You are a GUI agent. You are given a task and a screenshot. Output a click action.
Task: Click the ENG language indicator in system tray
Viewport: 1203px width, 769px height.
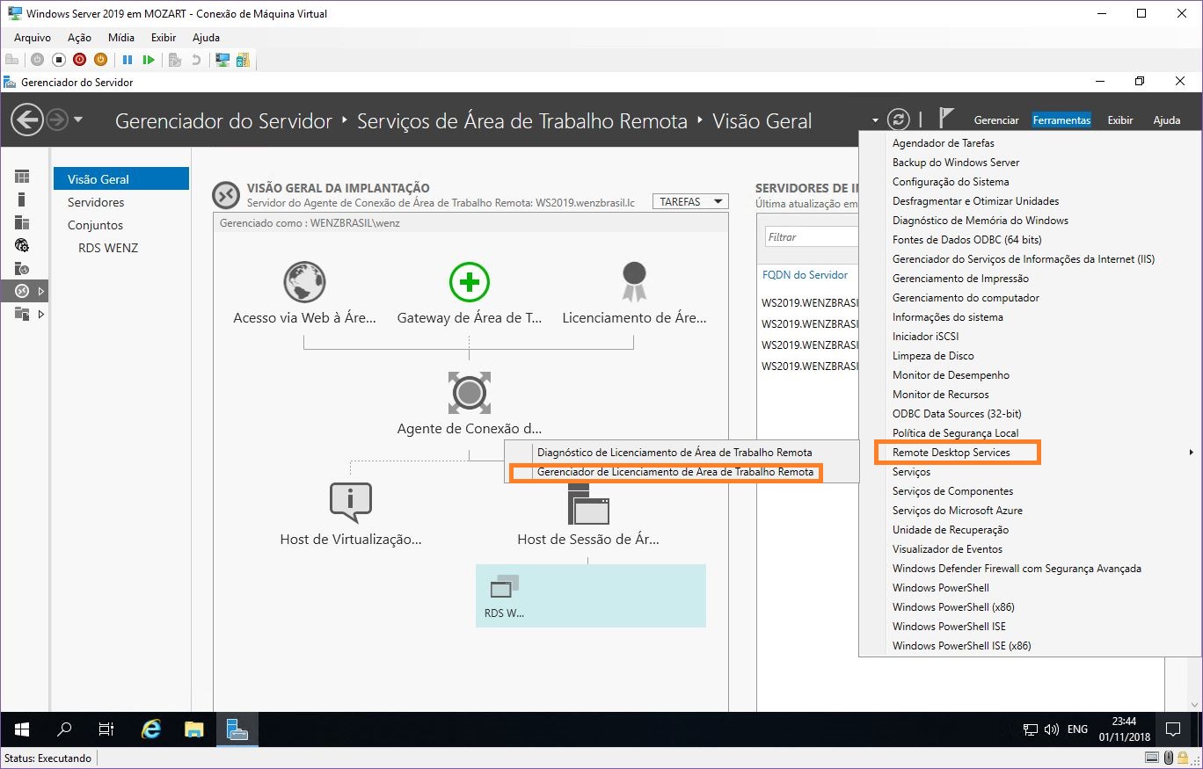click(1077, 729)
